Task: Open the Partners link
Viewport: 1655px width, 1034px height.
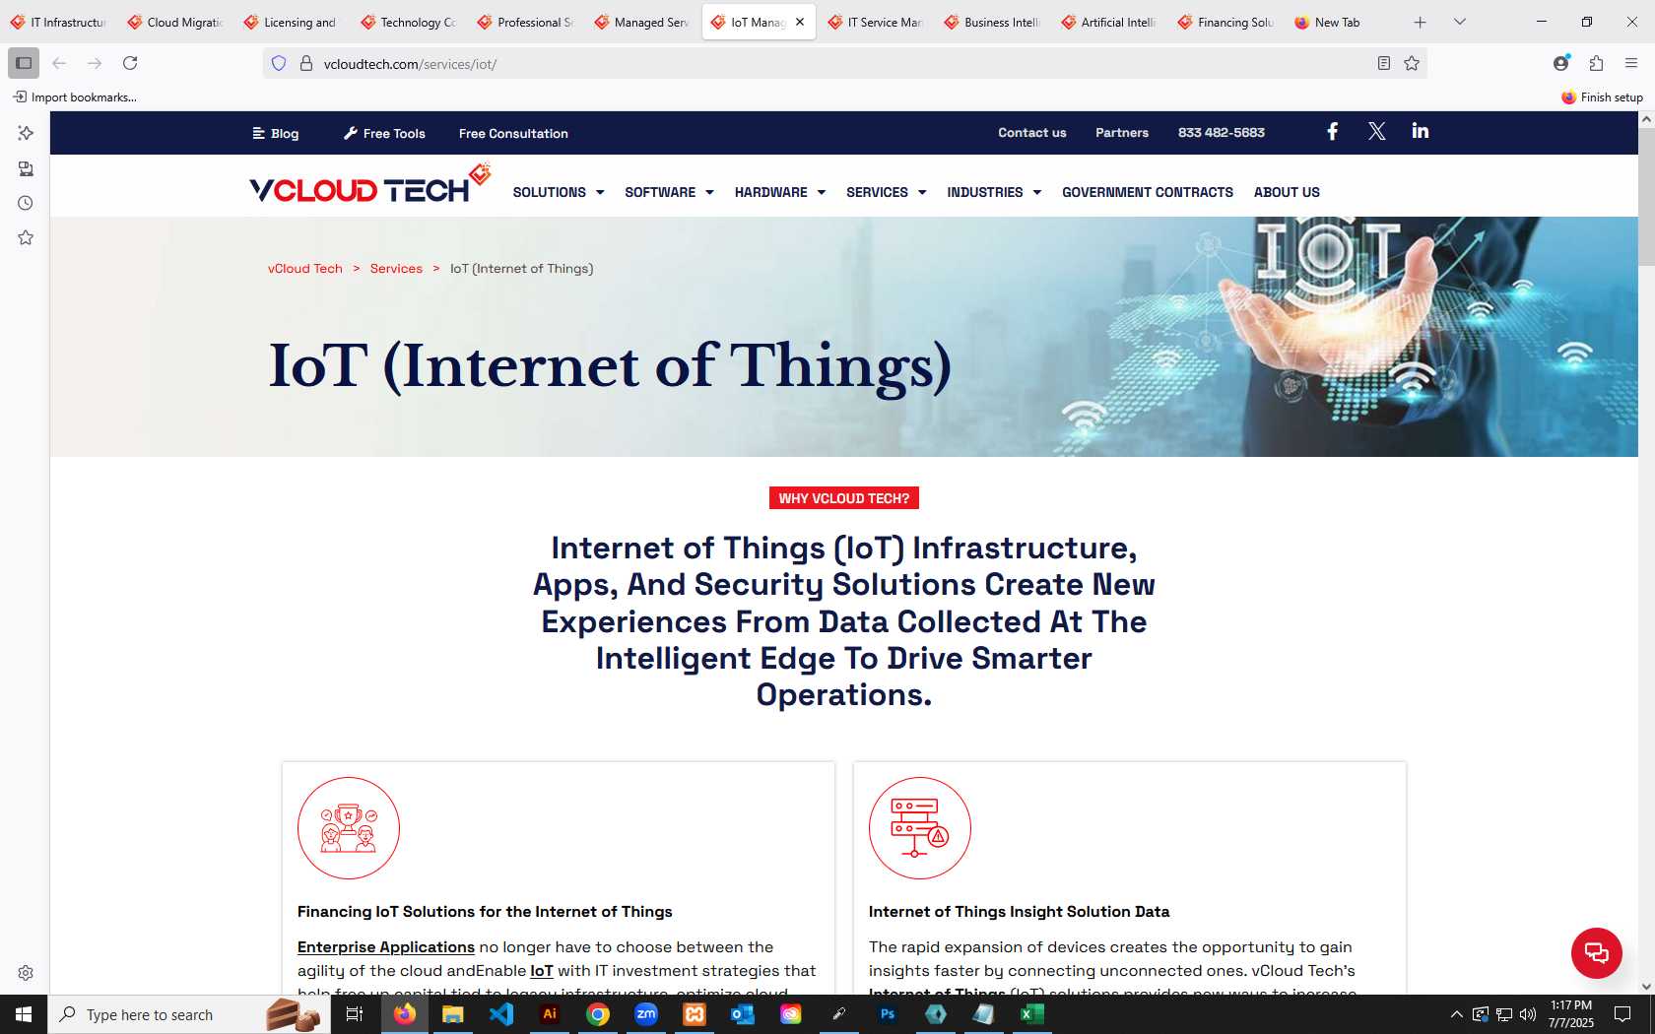Action: pos(1122,132)
